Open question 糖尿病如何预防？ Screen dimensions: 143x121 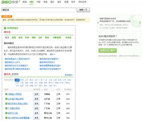47,62
